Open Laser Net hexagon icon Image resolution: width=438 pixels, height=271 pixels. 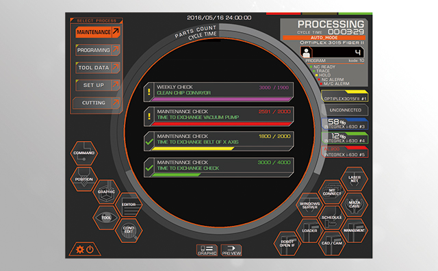pos(355,179)
